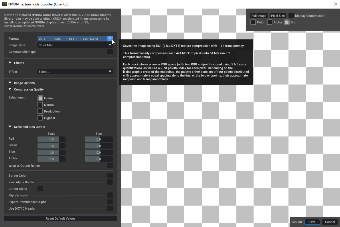Toggle Display Compressed checkbox
Screen dimensions: 340x227
pos(291,16)
